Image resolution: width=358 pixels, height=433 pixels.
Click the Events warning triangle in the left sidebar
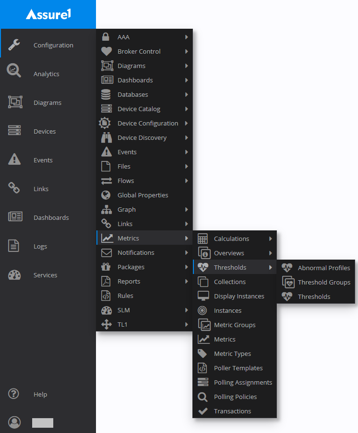tap(14, 160)
